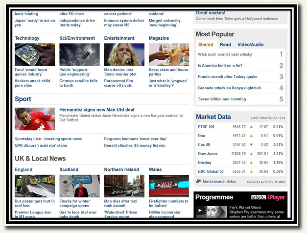
Task: Open 'Bus passengers hurt in roof loss'
Action: click(35, 204)
